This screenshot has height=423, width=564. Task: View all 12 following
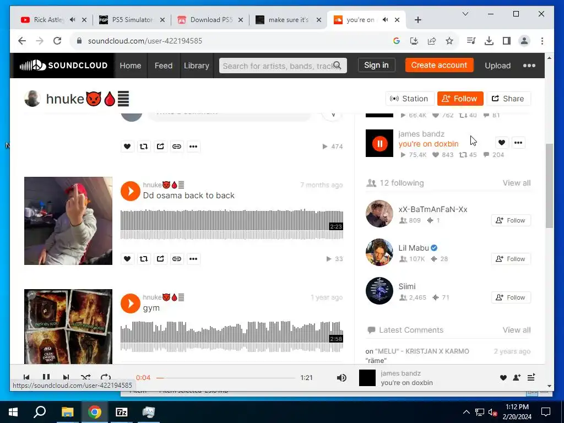(517, 183)
